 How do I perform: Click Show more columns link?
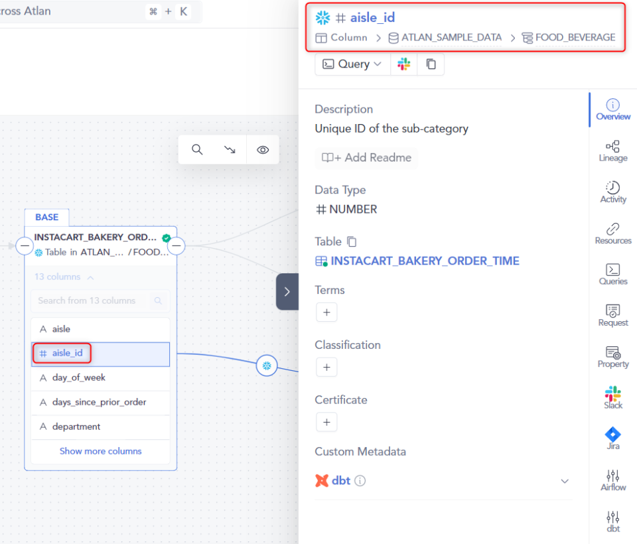[100, 451]
